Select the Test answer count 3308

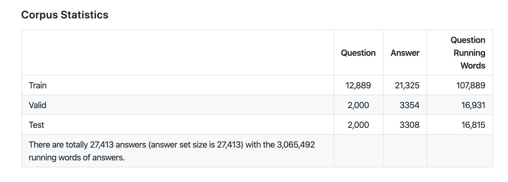point(410,125)
